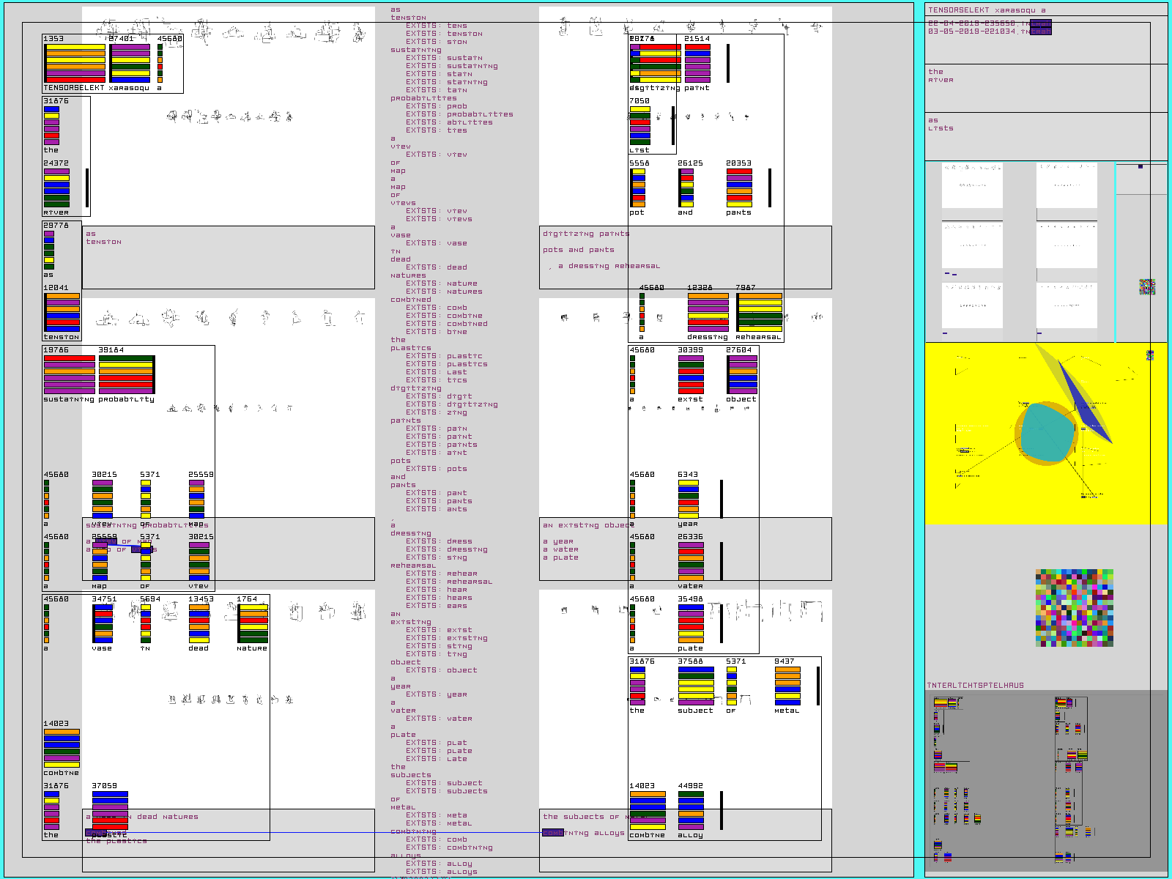
Task: Click the 'EXISTS: vase' entry
Action: [437, 243]
